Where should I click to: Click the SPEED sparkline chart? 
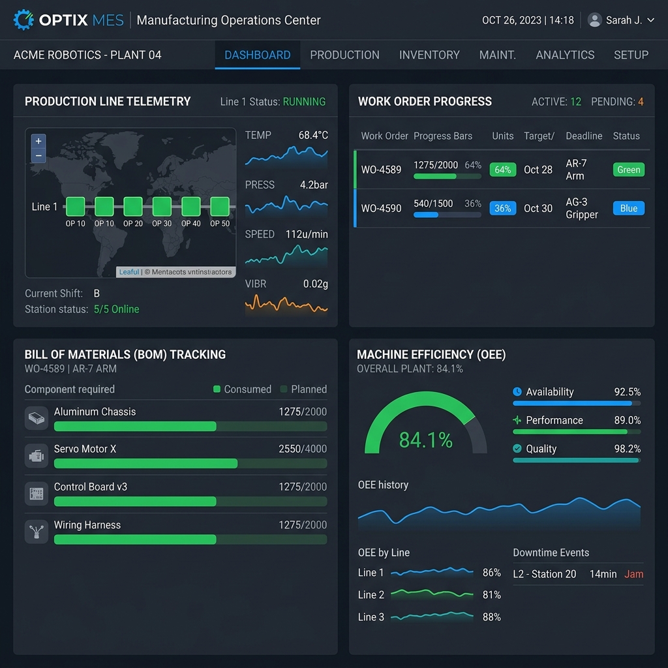pyautogui.click(x=286, y=255)
